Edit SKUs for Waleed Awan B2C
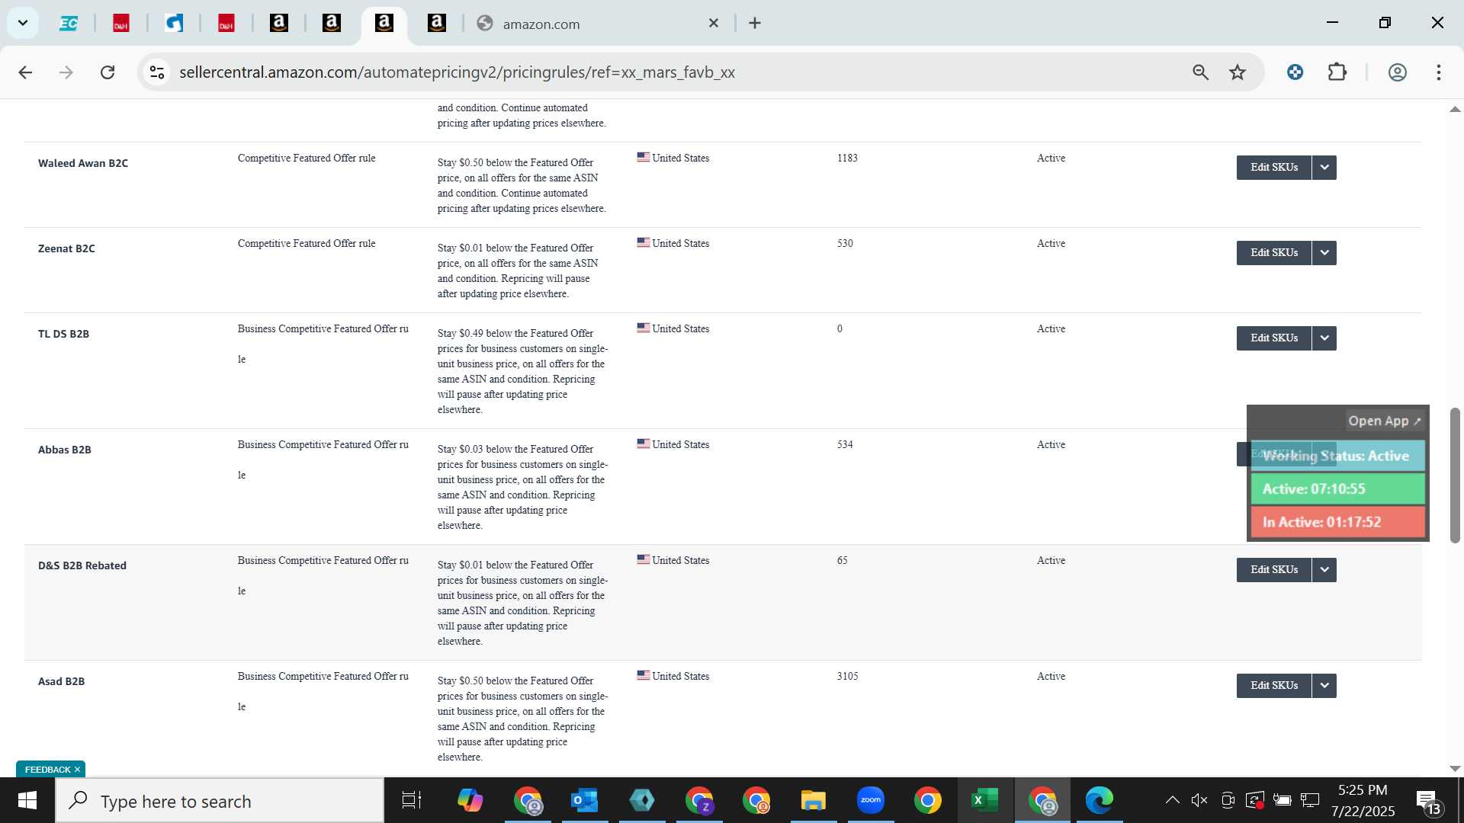 [1273, 168]
